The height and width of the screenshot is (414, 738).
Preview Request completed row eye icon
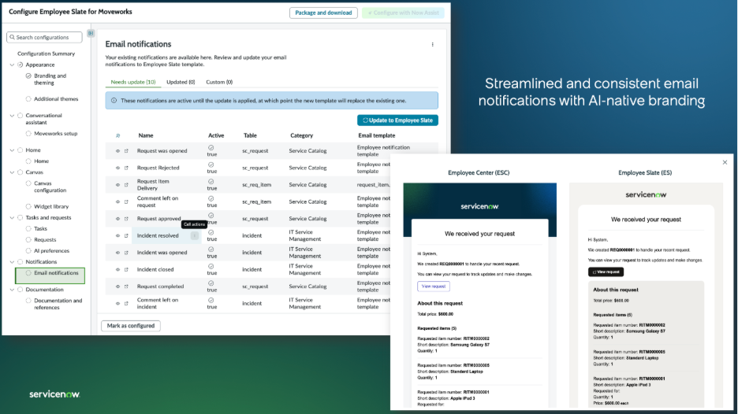(x=117, y=286)
